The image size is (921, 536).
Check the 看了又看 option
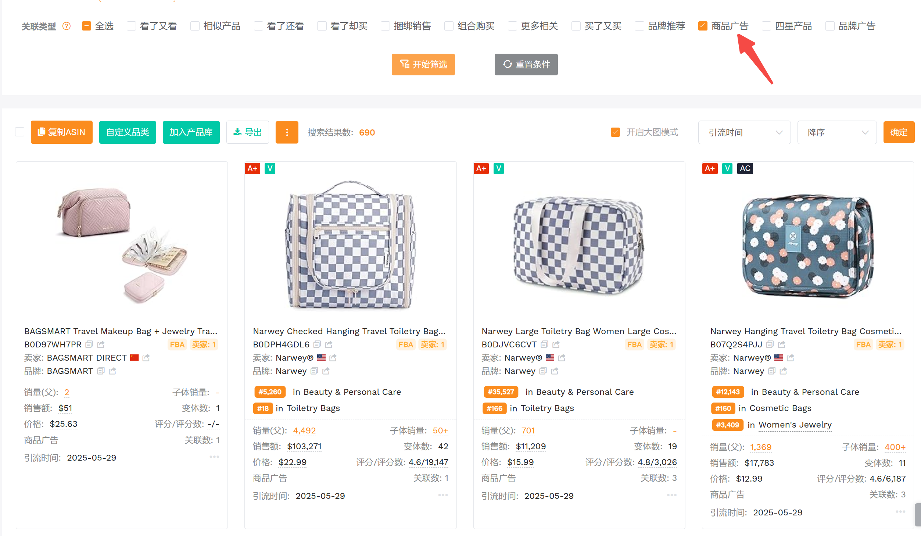coord(131,26)
